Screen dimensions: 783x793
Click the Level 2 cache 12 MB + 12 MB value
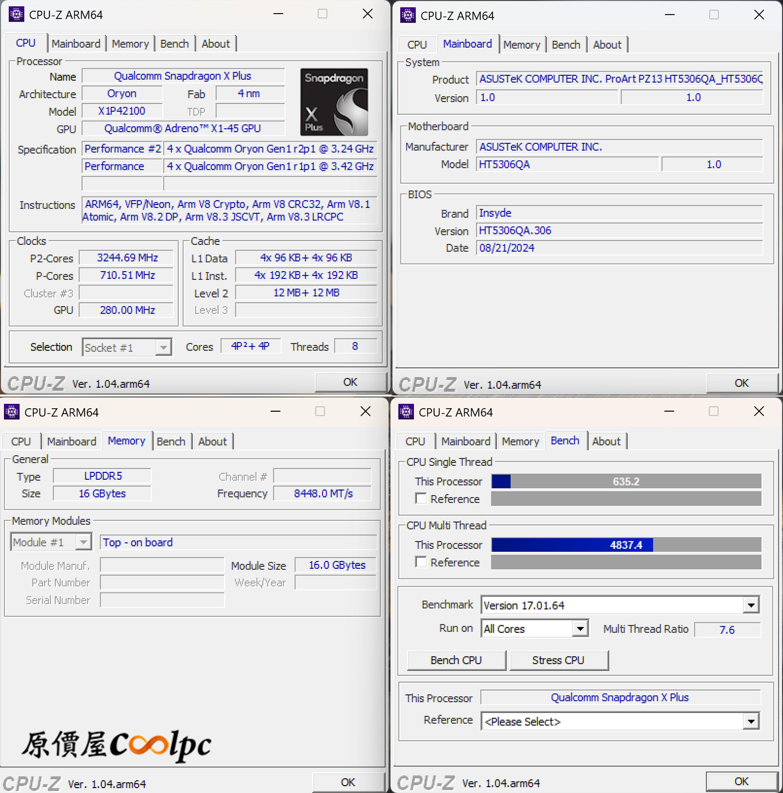[306, 293]
